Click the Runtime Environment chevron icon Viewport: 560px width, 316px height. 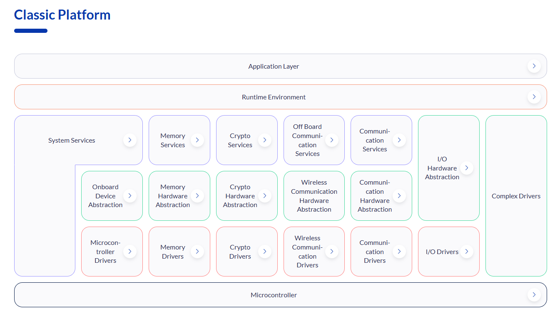[x=534, y=97]
